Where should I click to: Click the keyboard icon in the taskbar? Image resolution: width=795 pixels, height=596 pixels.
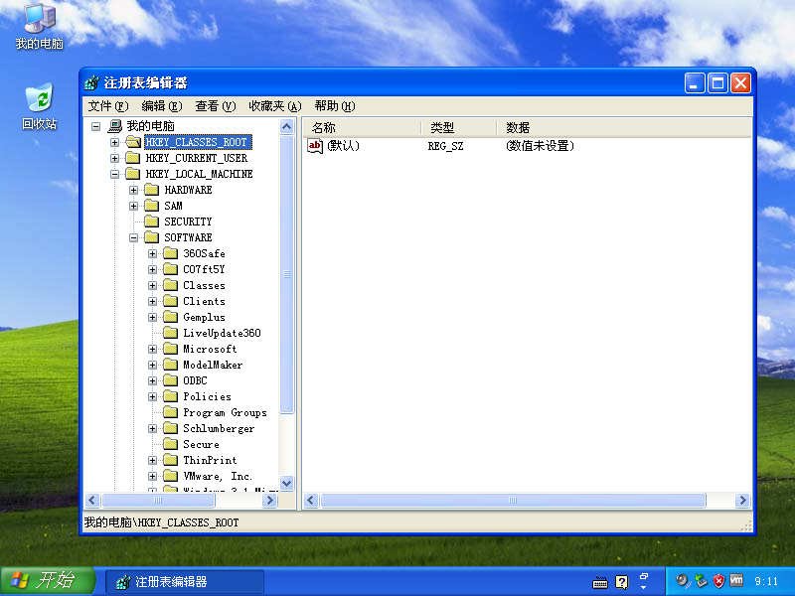tap(600, 582)
